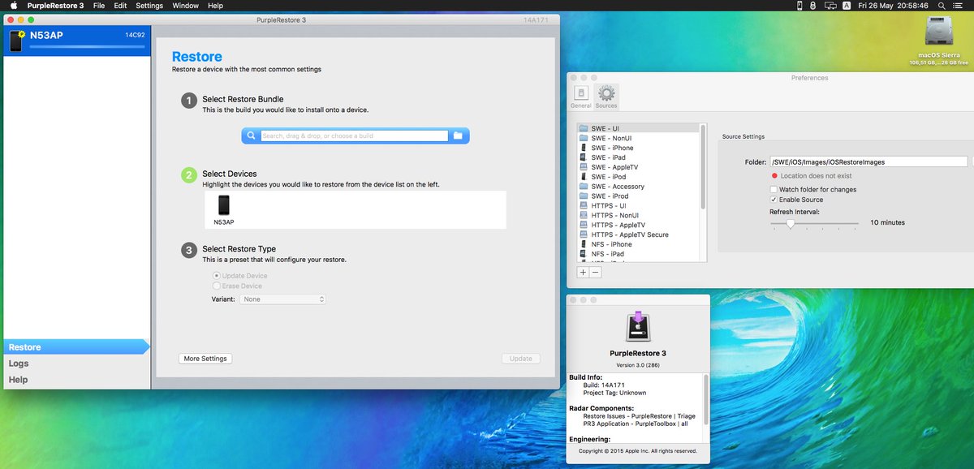Click the Folder path input field
974x469 pixels.
coord(868,161)
